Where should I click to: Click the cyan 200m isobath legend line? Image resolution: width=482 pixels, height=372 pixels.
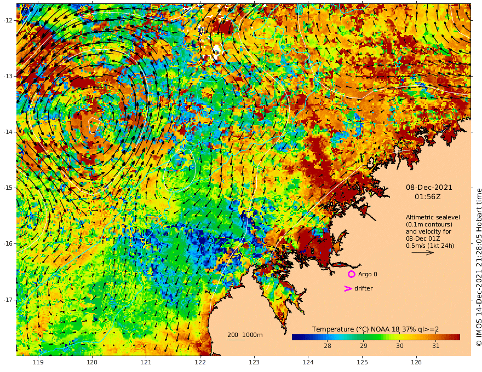236,340
